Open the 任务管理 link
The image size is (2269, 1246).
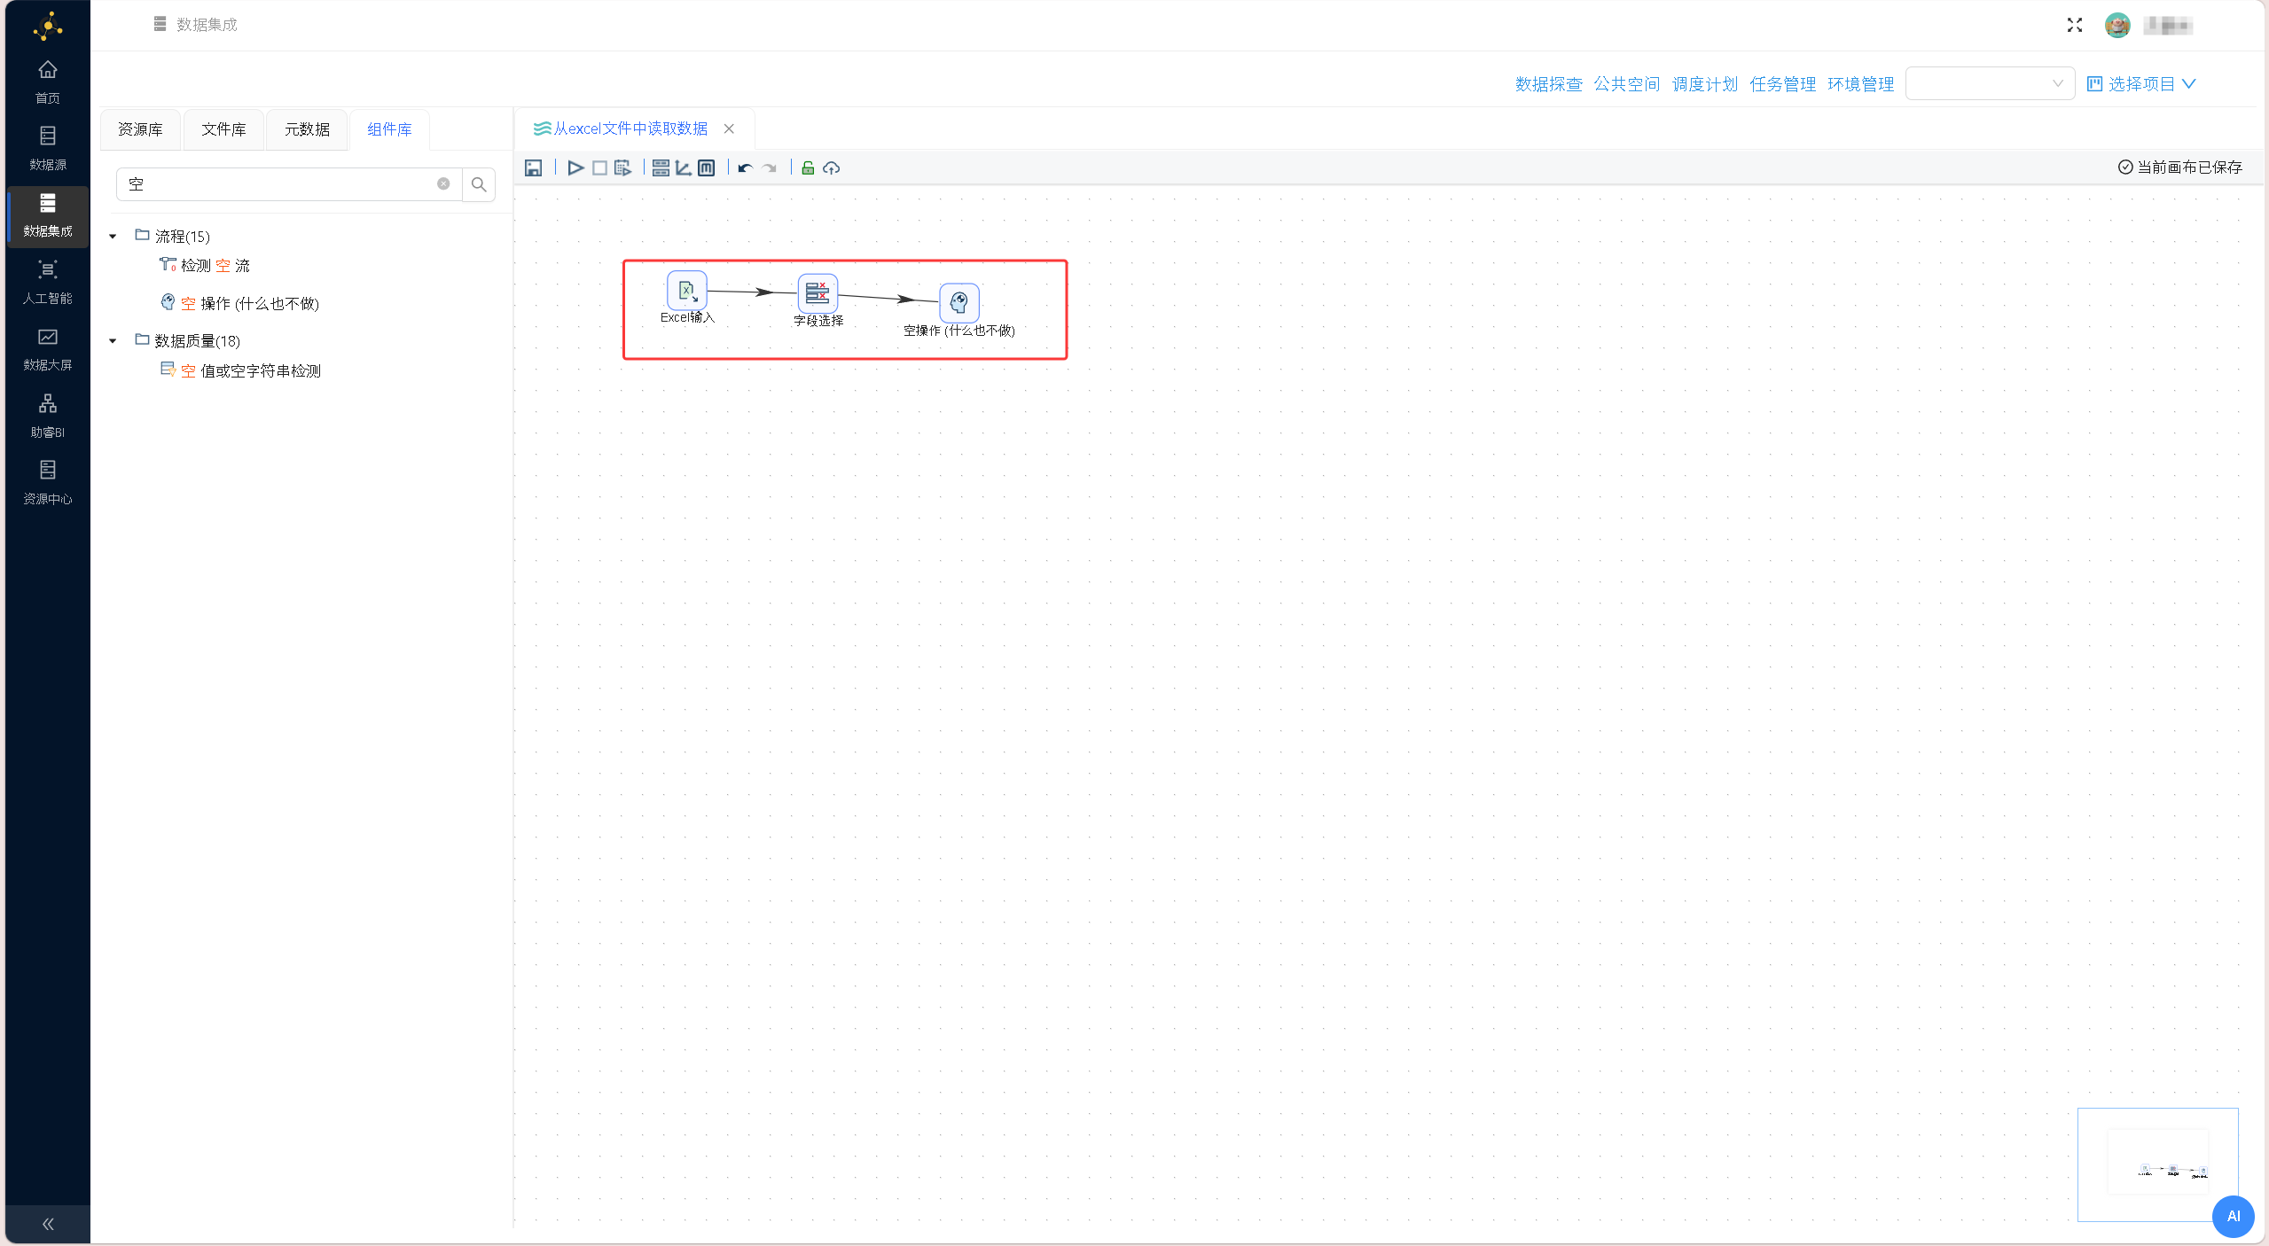(1782, 84)
